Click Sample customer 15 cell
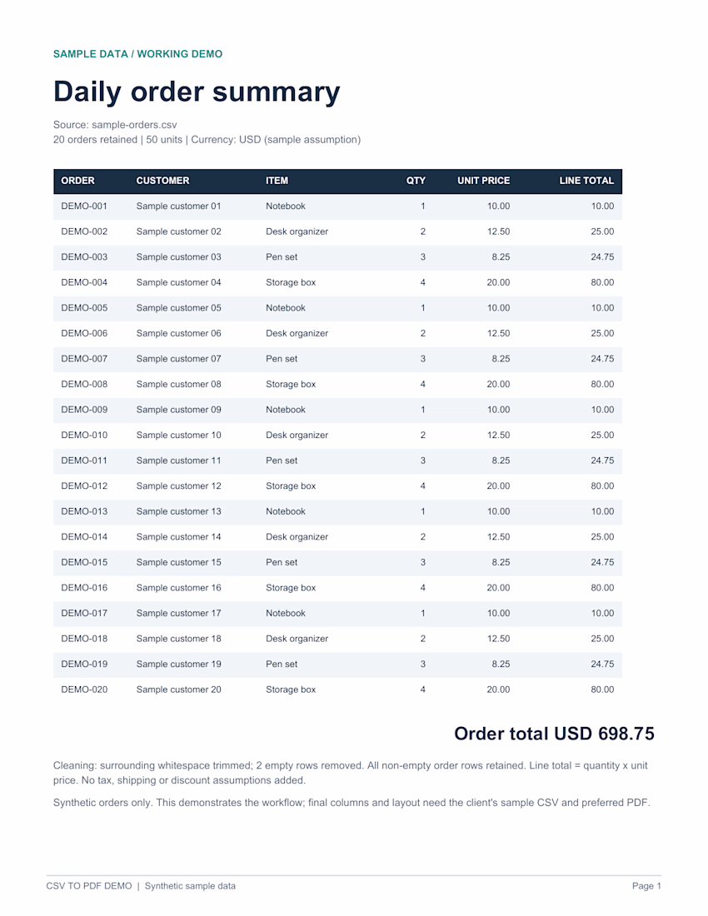Viewport: 708px width, 916px height. [x=179, y=563]
